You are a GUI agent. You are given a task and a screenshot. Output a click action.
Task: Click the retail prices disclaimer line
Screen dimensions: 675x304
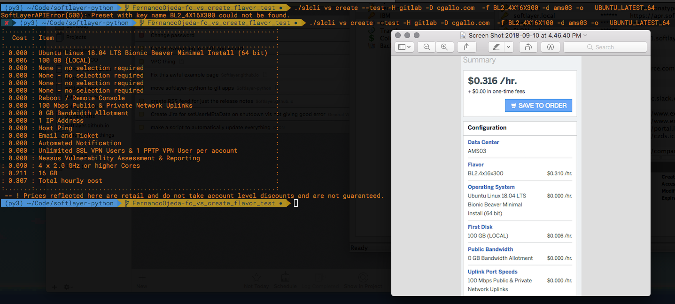[x=194, y=195]
